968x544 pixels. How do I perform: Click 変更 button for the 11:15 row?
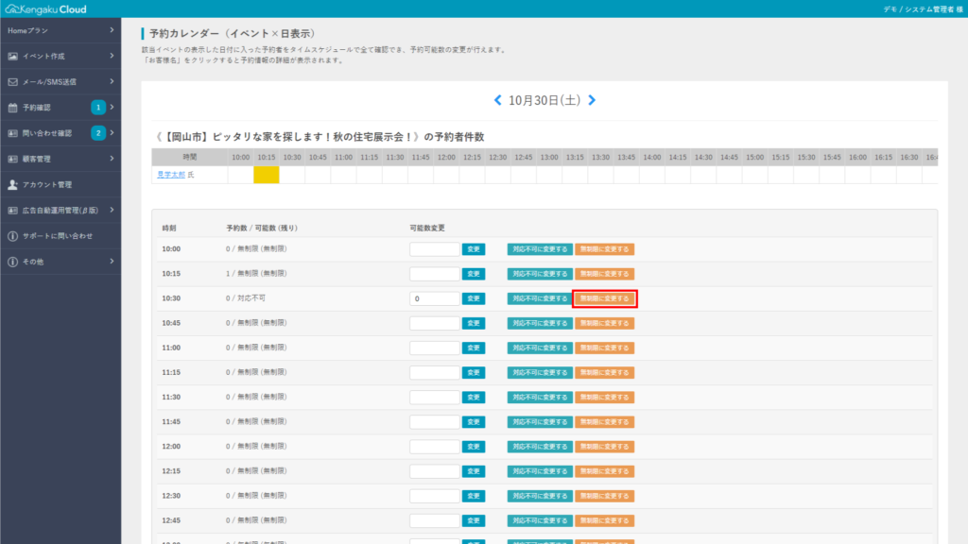(474, 372)
